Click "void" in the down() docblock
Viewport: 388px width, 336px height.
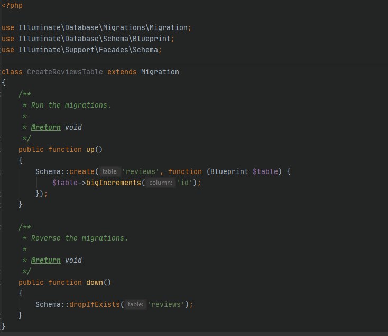coord(73,260)
